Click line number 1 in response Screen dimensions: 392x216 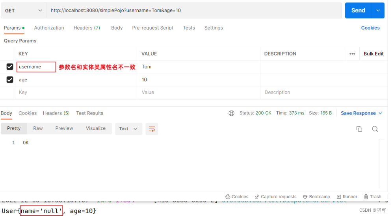pos(13,142)
